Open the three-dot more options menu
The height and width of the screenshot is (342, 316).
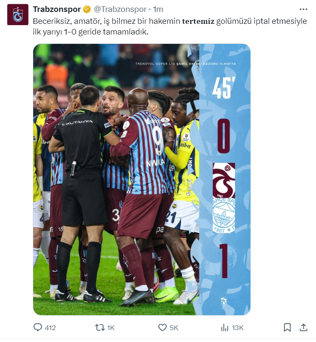point(303,9)
